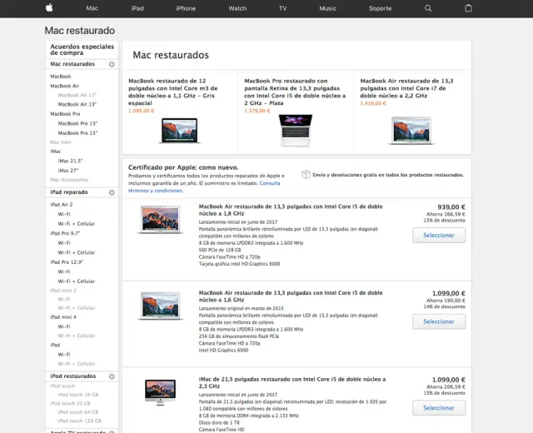Image resolution: width=533 pixels, height=433 pixels.
Task: Choose iMac 27" in the sidebar list
Action: tap(69, 170)
